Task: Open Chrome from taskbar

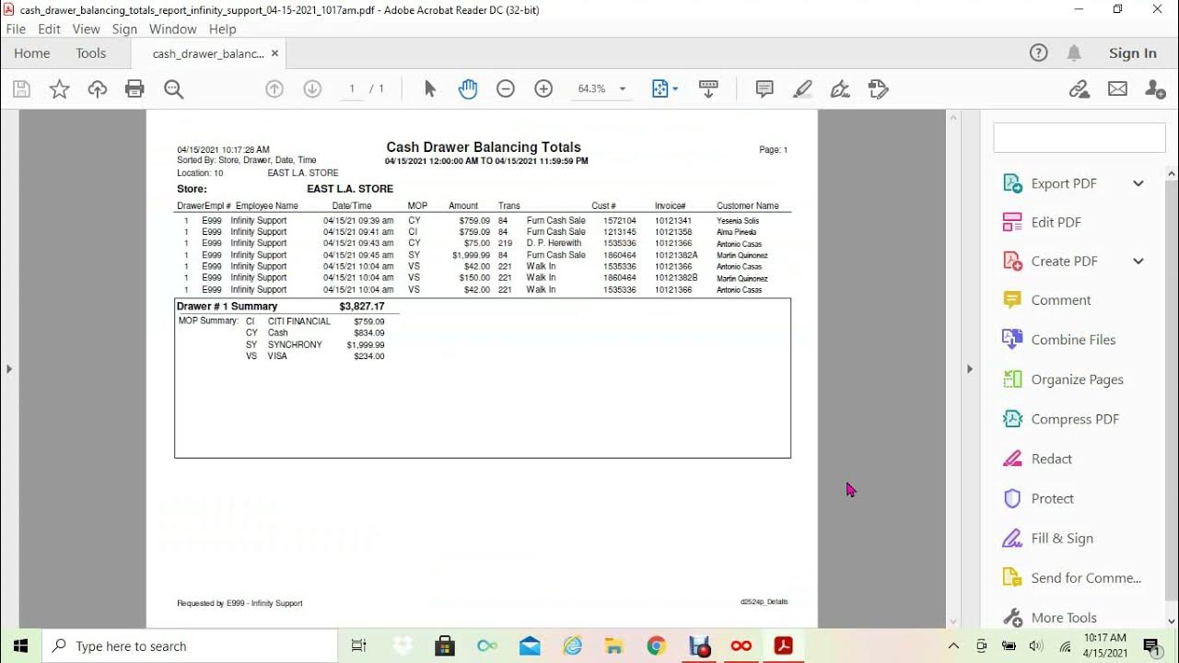Action: click(x=656, y=646)
